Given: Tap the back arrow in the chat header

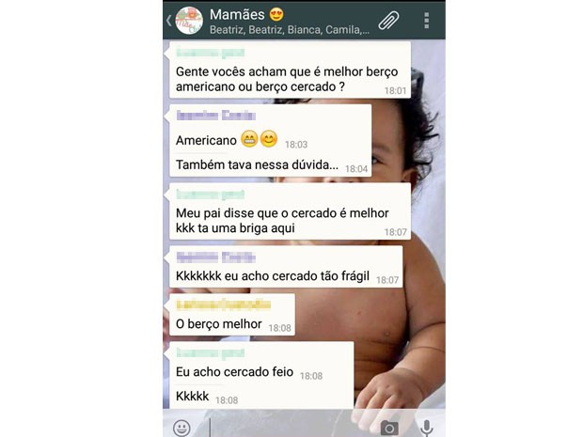Looking at the screenshot, I should [169, 21].
